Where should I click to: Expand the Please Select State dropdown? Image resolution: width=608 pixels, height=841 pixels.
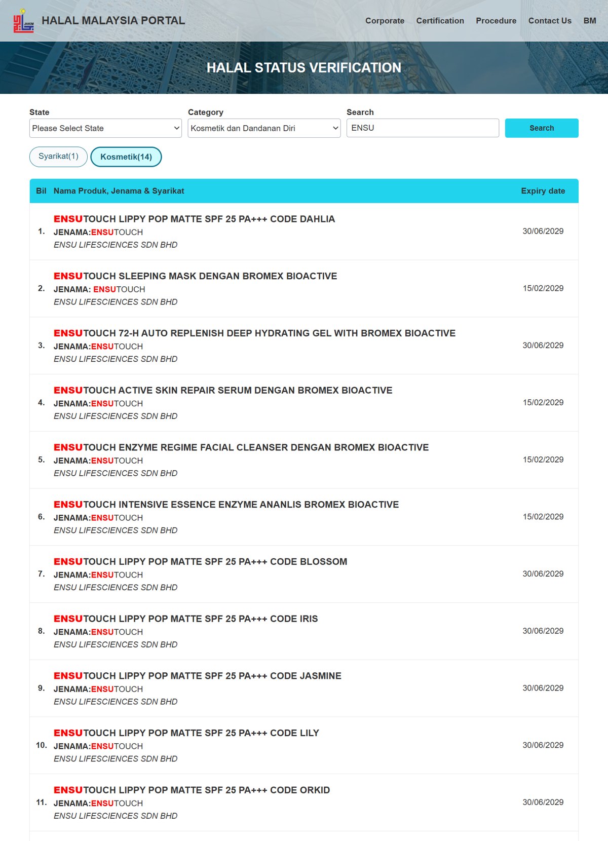[105, 128]
